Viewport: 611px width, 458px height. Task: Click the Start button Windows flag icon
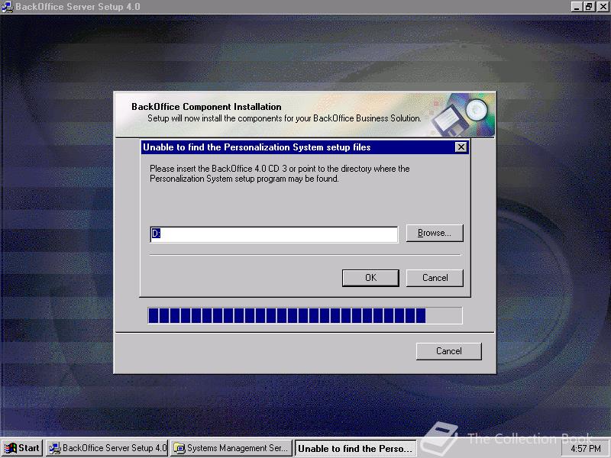[11, 448]
